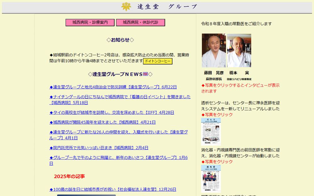Click 写真をクリック text under 透析センター
Screen dimensions: 314x196
pyautogui.click(x=217, y=114)
